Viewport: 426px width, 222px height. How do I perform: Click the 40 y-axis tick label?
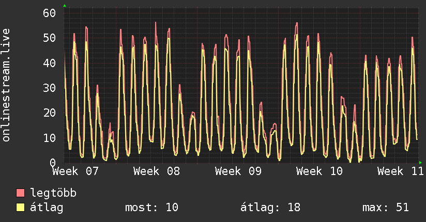pos(49,63)
